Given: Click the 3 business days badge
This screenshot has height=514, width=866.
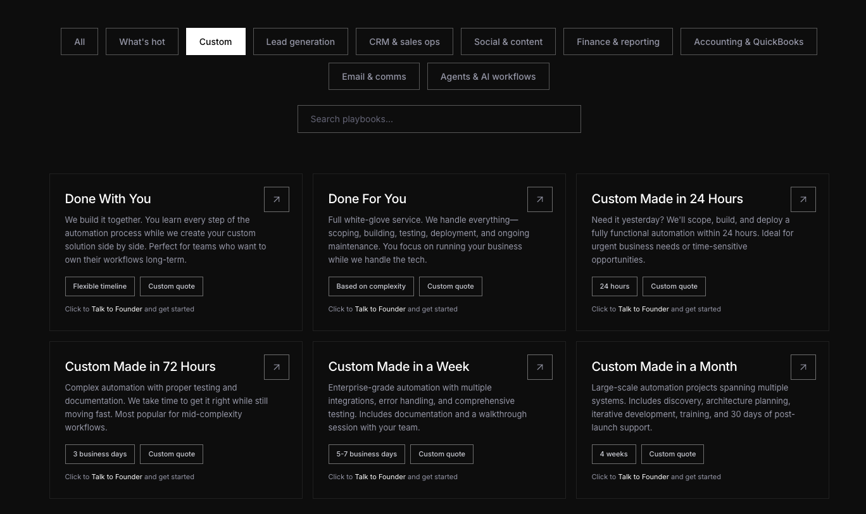Looking at the screenshot, I should [99, 454].
